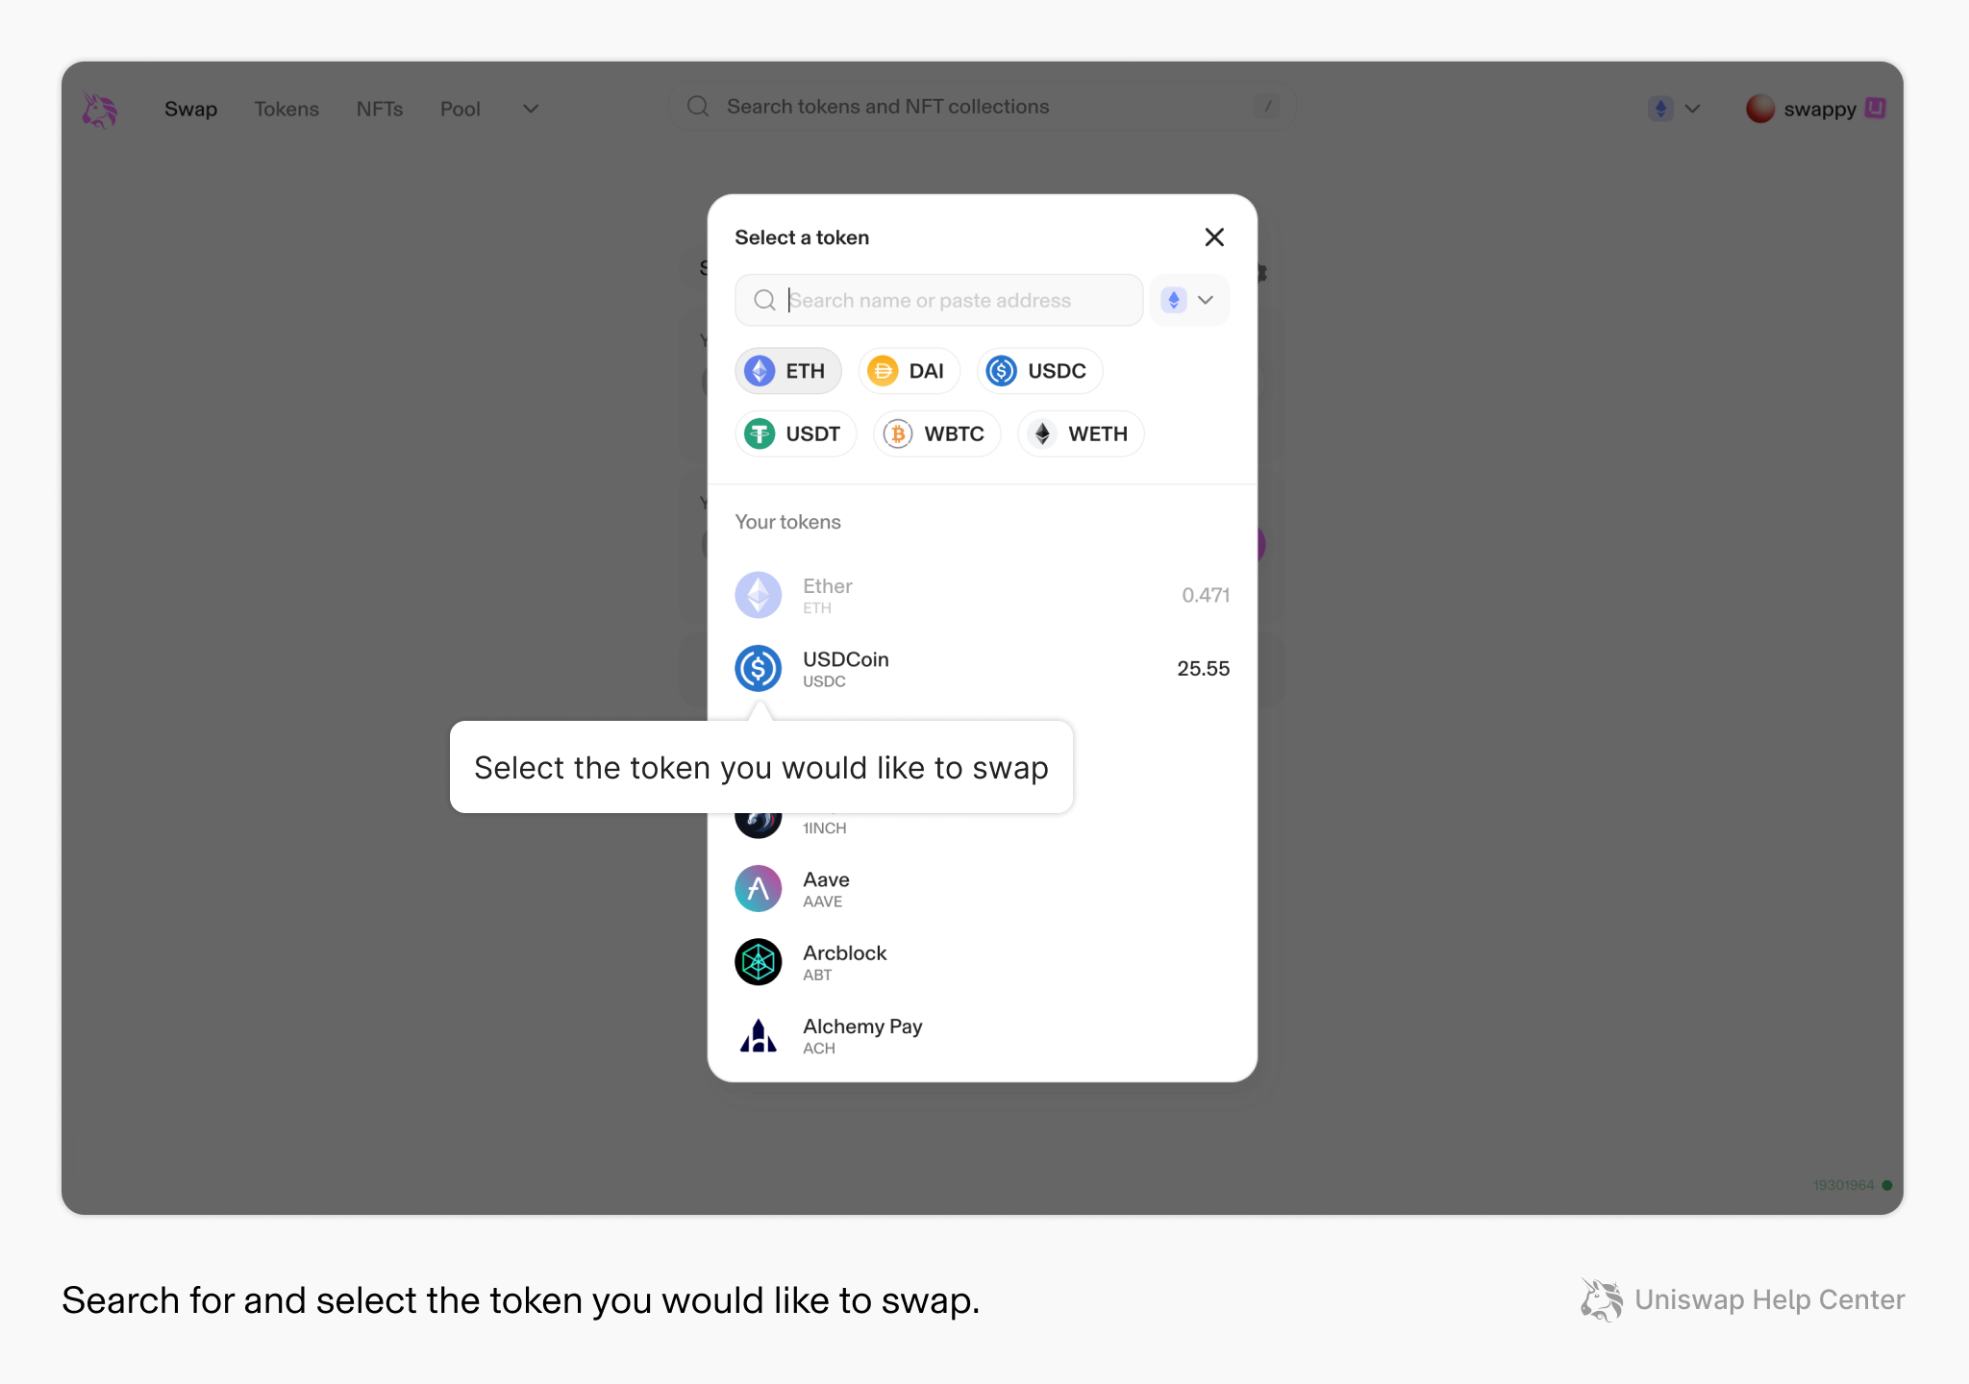Choose the Aave AAVE row

pyautogui.click(x=982, y=889)
